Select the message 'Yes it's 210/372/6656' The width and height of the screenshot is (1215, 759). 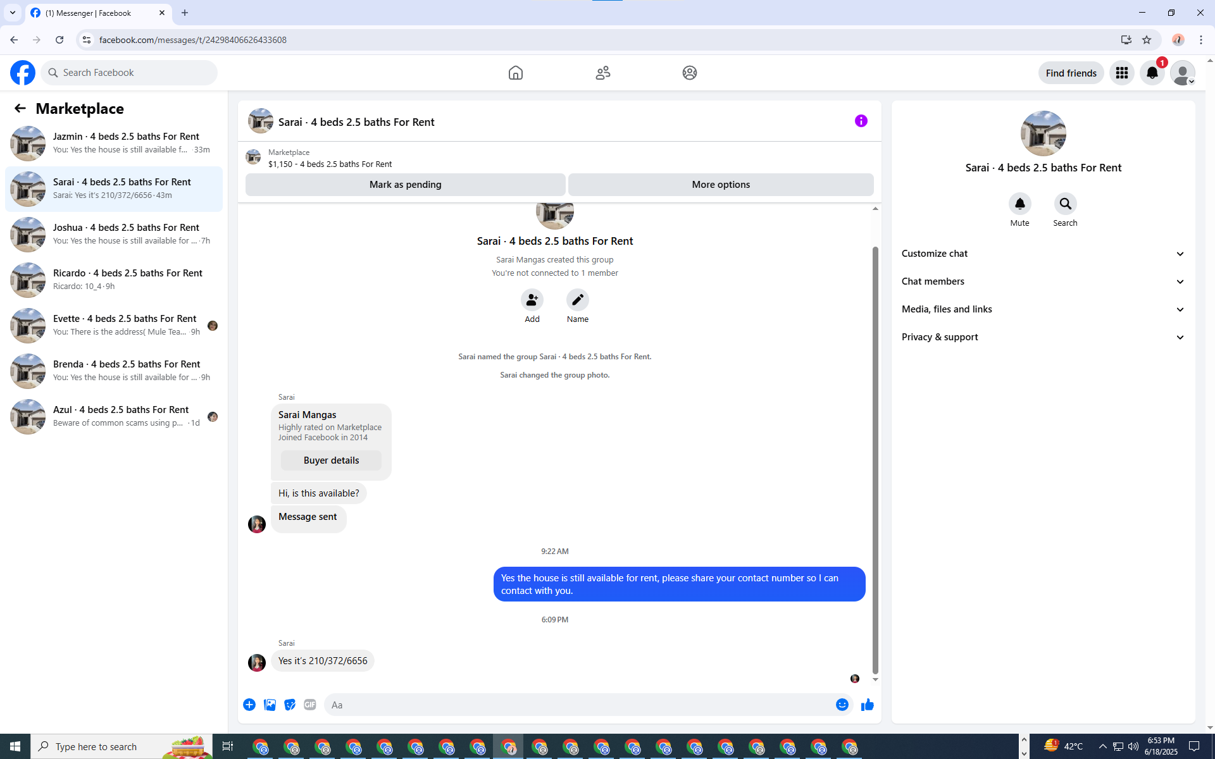point(323,661)
